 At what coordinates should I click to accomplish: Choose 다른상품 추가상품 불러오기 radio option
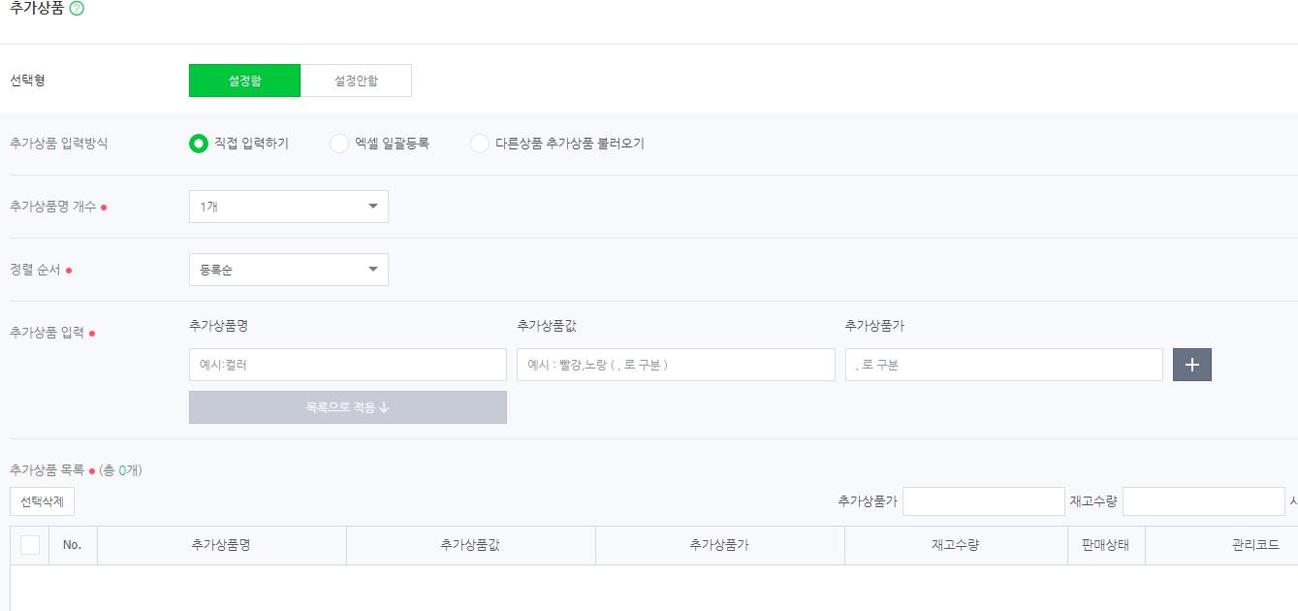[479, 144]
